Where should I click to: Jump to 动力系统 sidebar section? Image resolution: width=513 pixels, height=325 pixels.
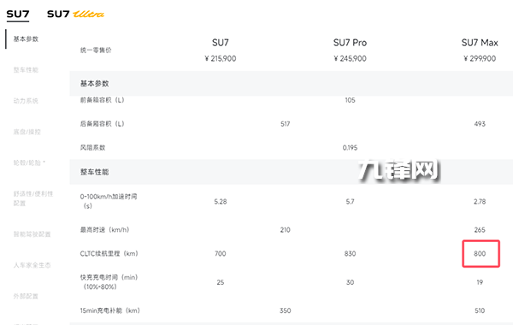tap(26, 101)
